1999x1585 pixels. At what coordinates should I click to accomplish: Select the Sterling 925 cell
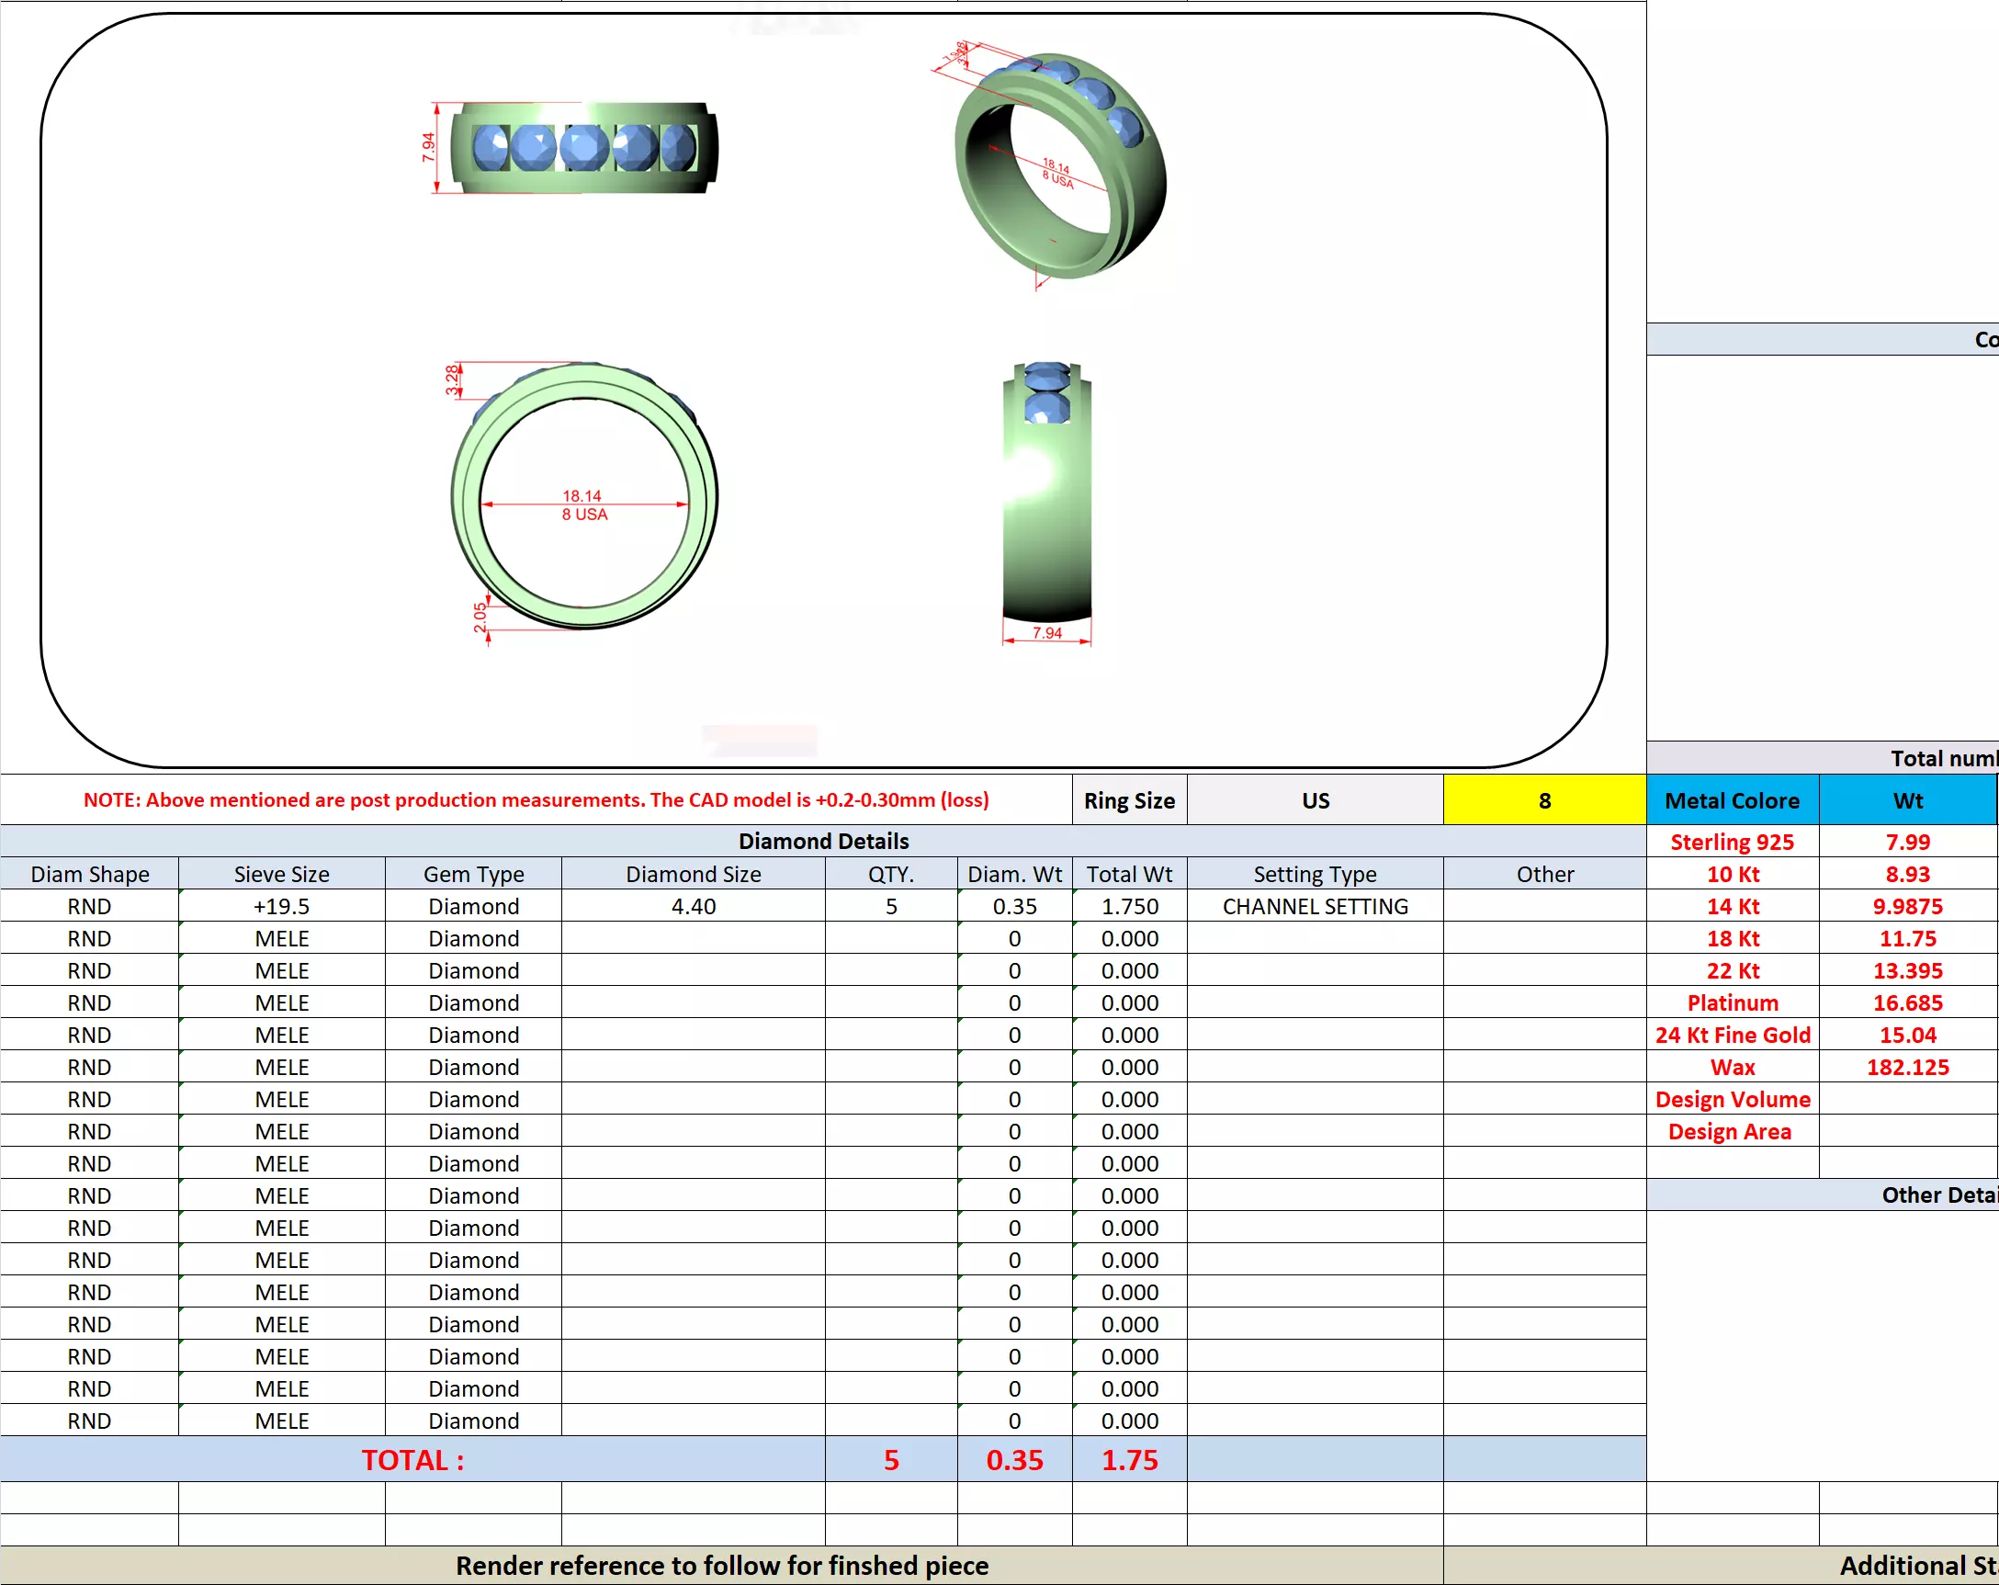tap(1731, 841)
